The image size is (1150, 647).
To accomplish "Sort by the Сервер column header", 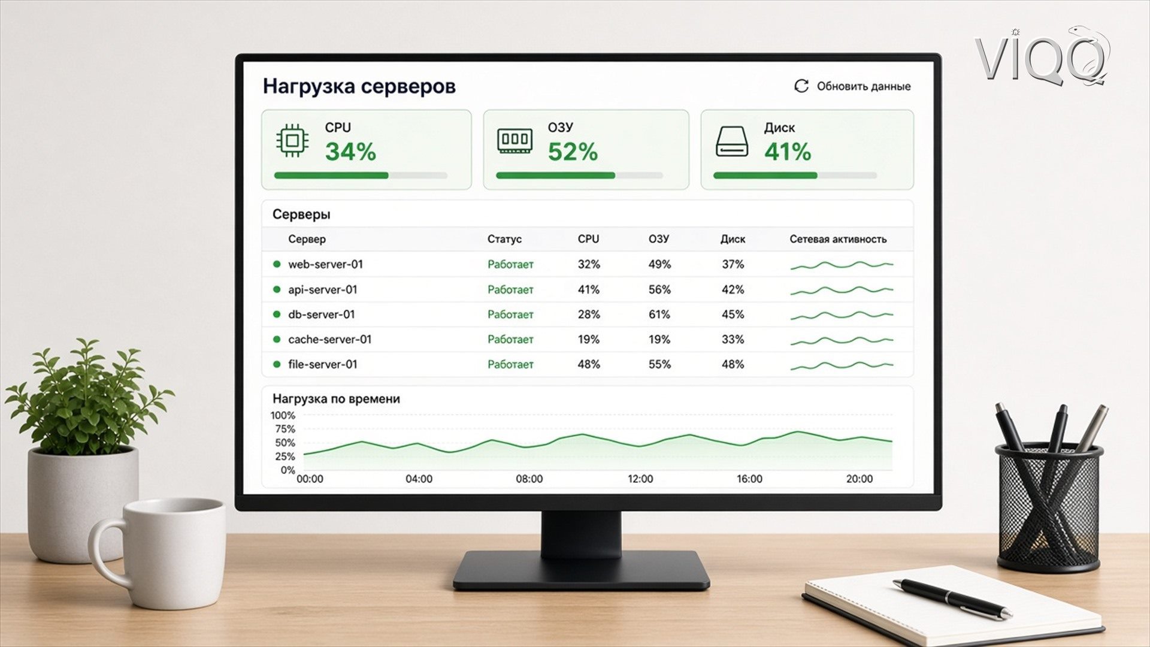I will point(307,239).
